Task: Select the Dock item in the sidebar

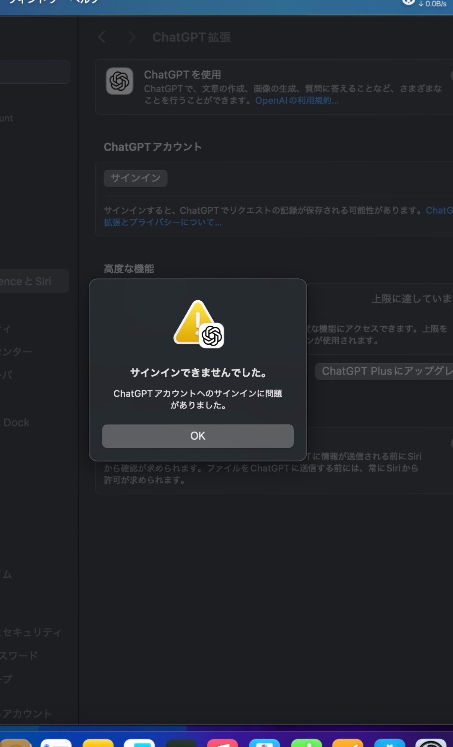Action: point(17,422)
